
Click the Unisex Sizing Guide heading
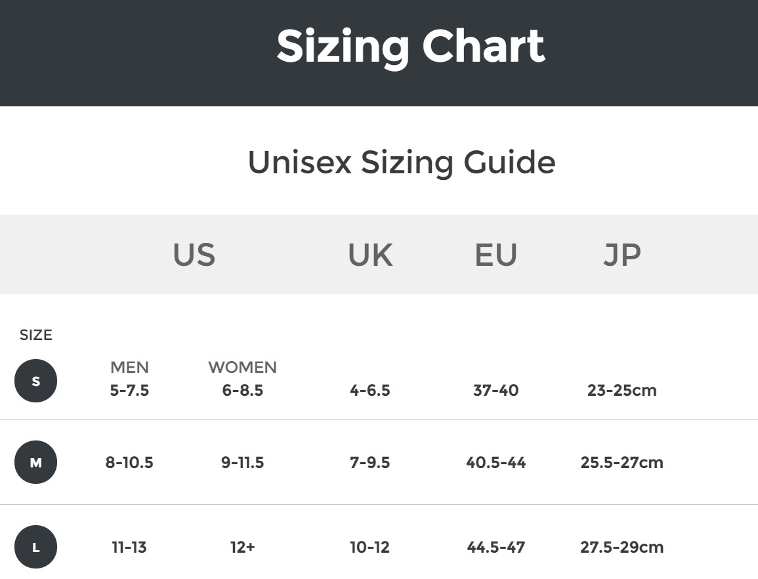click(401, 162)
